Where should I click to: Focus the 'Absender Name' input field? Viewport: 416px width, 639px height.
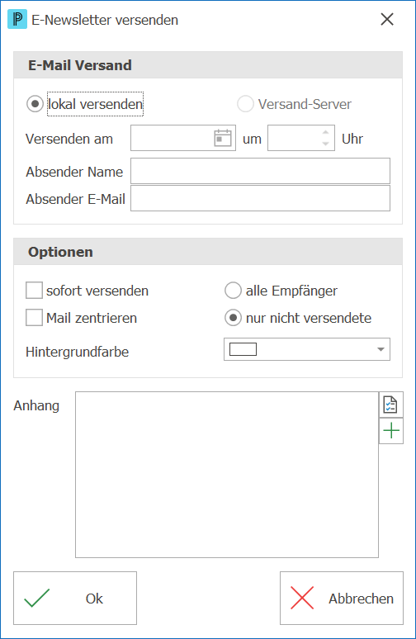point(260,171)
